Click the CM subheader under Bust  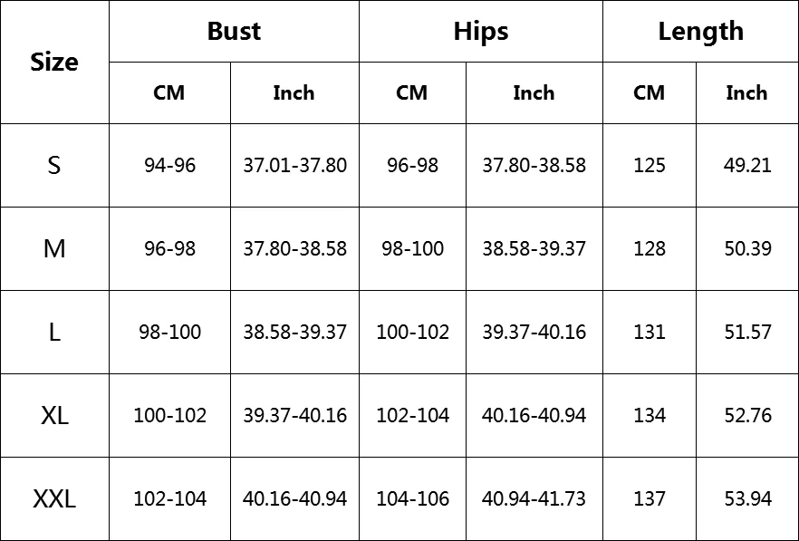[x=169, y=92]
